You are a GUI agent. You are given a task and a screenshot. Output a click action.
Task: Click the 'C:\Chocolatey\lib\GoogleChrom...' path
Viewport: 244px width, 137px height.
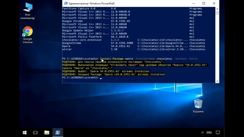(x=163, y=43)
